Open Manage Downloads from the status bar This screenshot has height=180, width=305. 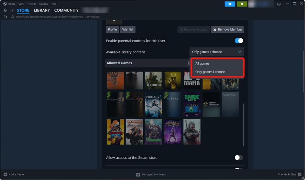tap(151, 174)
